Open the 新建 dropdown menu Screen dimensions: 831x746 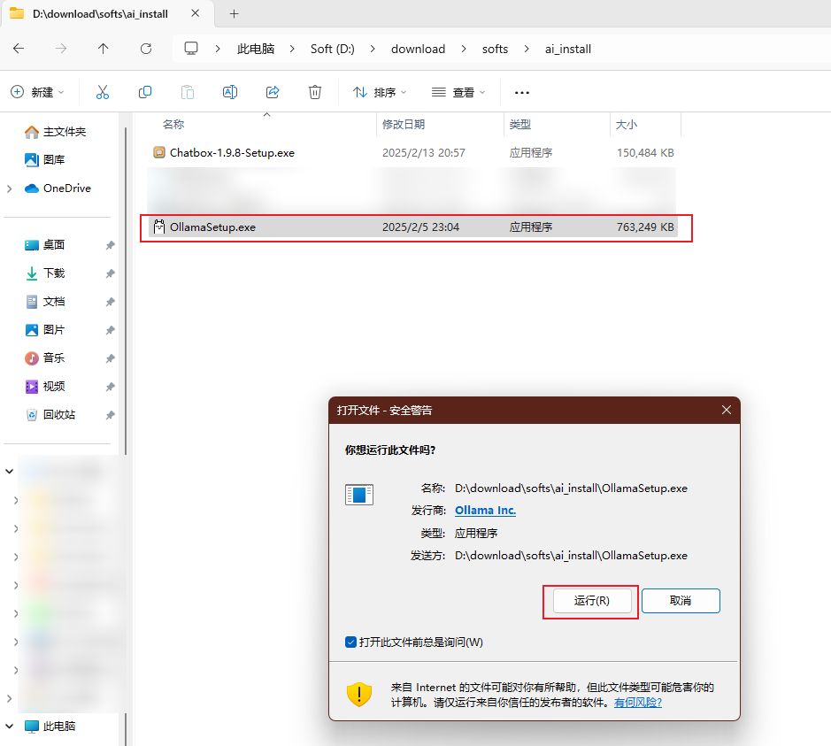tap(37, 92)
